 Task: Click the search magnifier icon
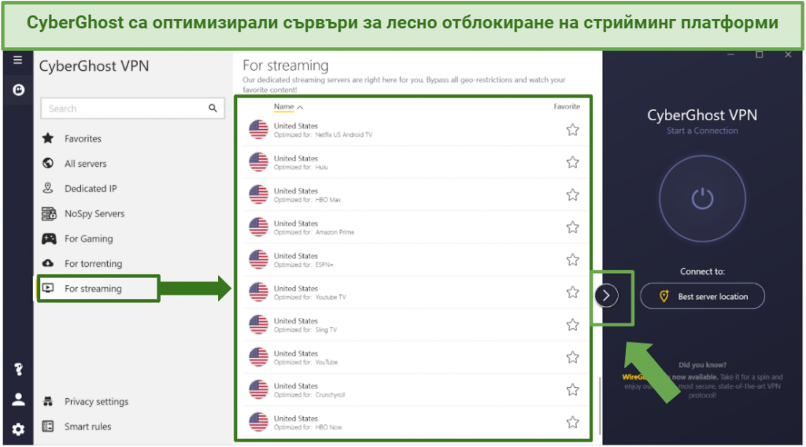pos(213,108)
